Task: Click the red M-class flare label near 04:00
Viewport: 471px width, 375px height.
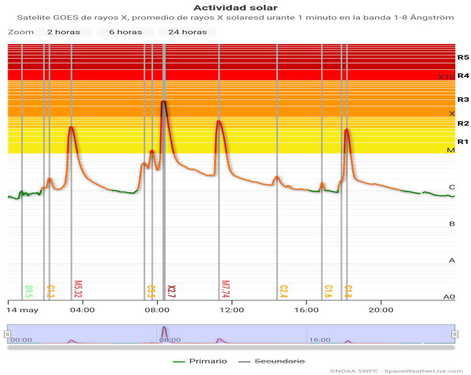Action: (78, 289)
